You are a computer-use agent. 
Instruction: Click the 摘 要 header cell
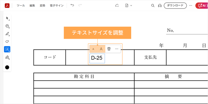171,77
